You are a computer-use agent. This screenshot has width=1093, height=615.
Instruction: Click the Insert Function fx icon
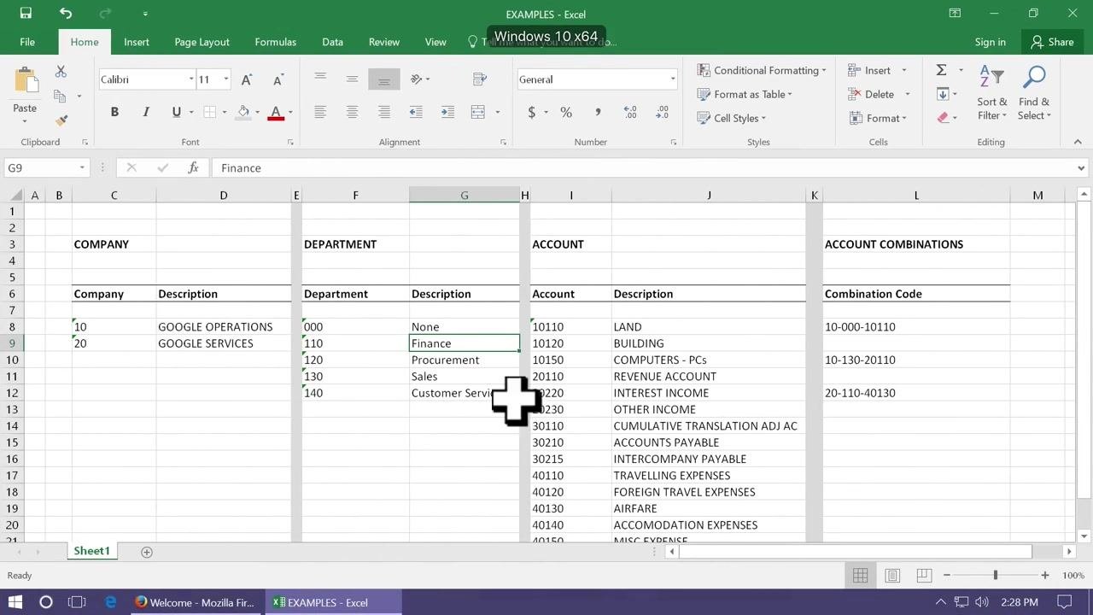[193, 168]
